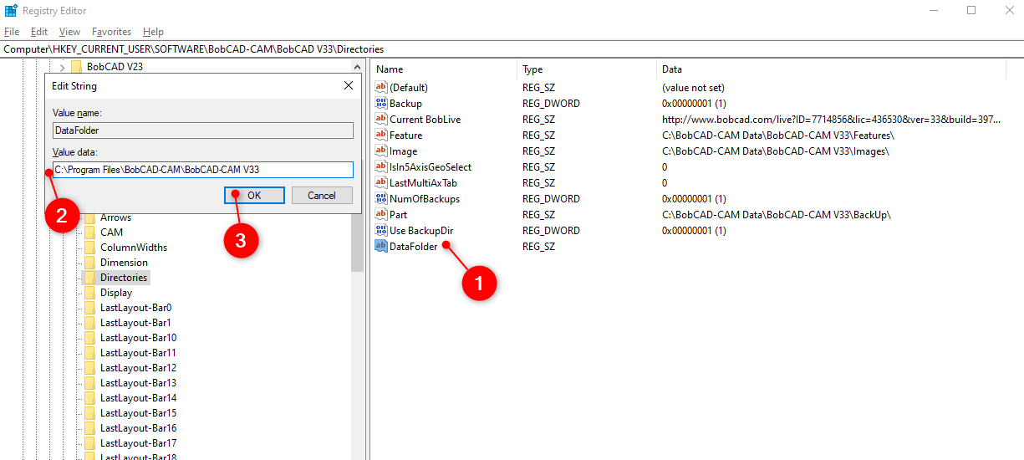Click the registry path address bar
Image resolution: width=1024 pixels, height=460 pixels.
click(512, 49)
